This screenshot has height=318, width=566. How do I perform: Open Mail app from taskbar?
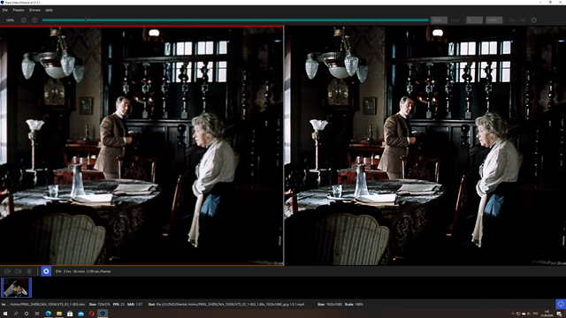pyautogui.click(x=80, y=314)
